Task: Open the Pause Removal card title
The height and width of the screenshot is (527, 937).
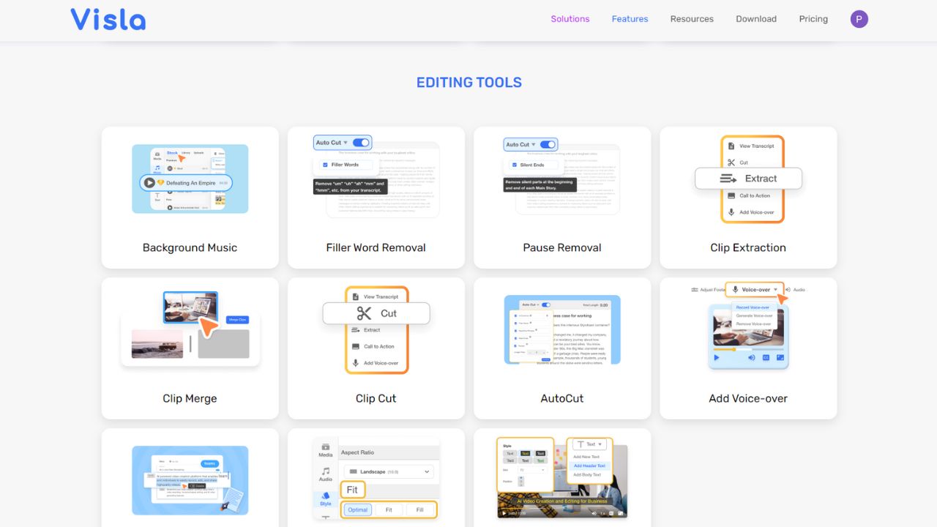Action: pos(562,247)
